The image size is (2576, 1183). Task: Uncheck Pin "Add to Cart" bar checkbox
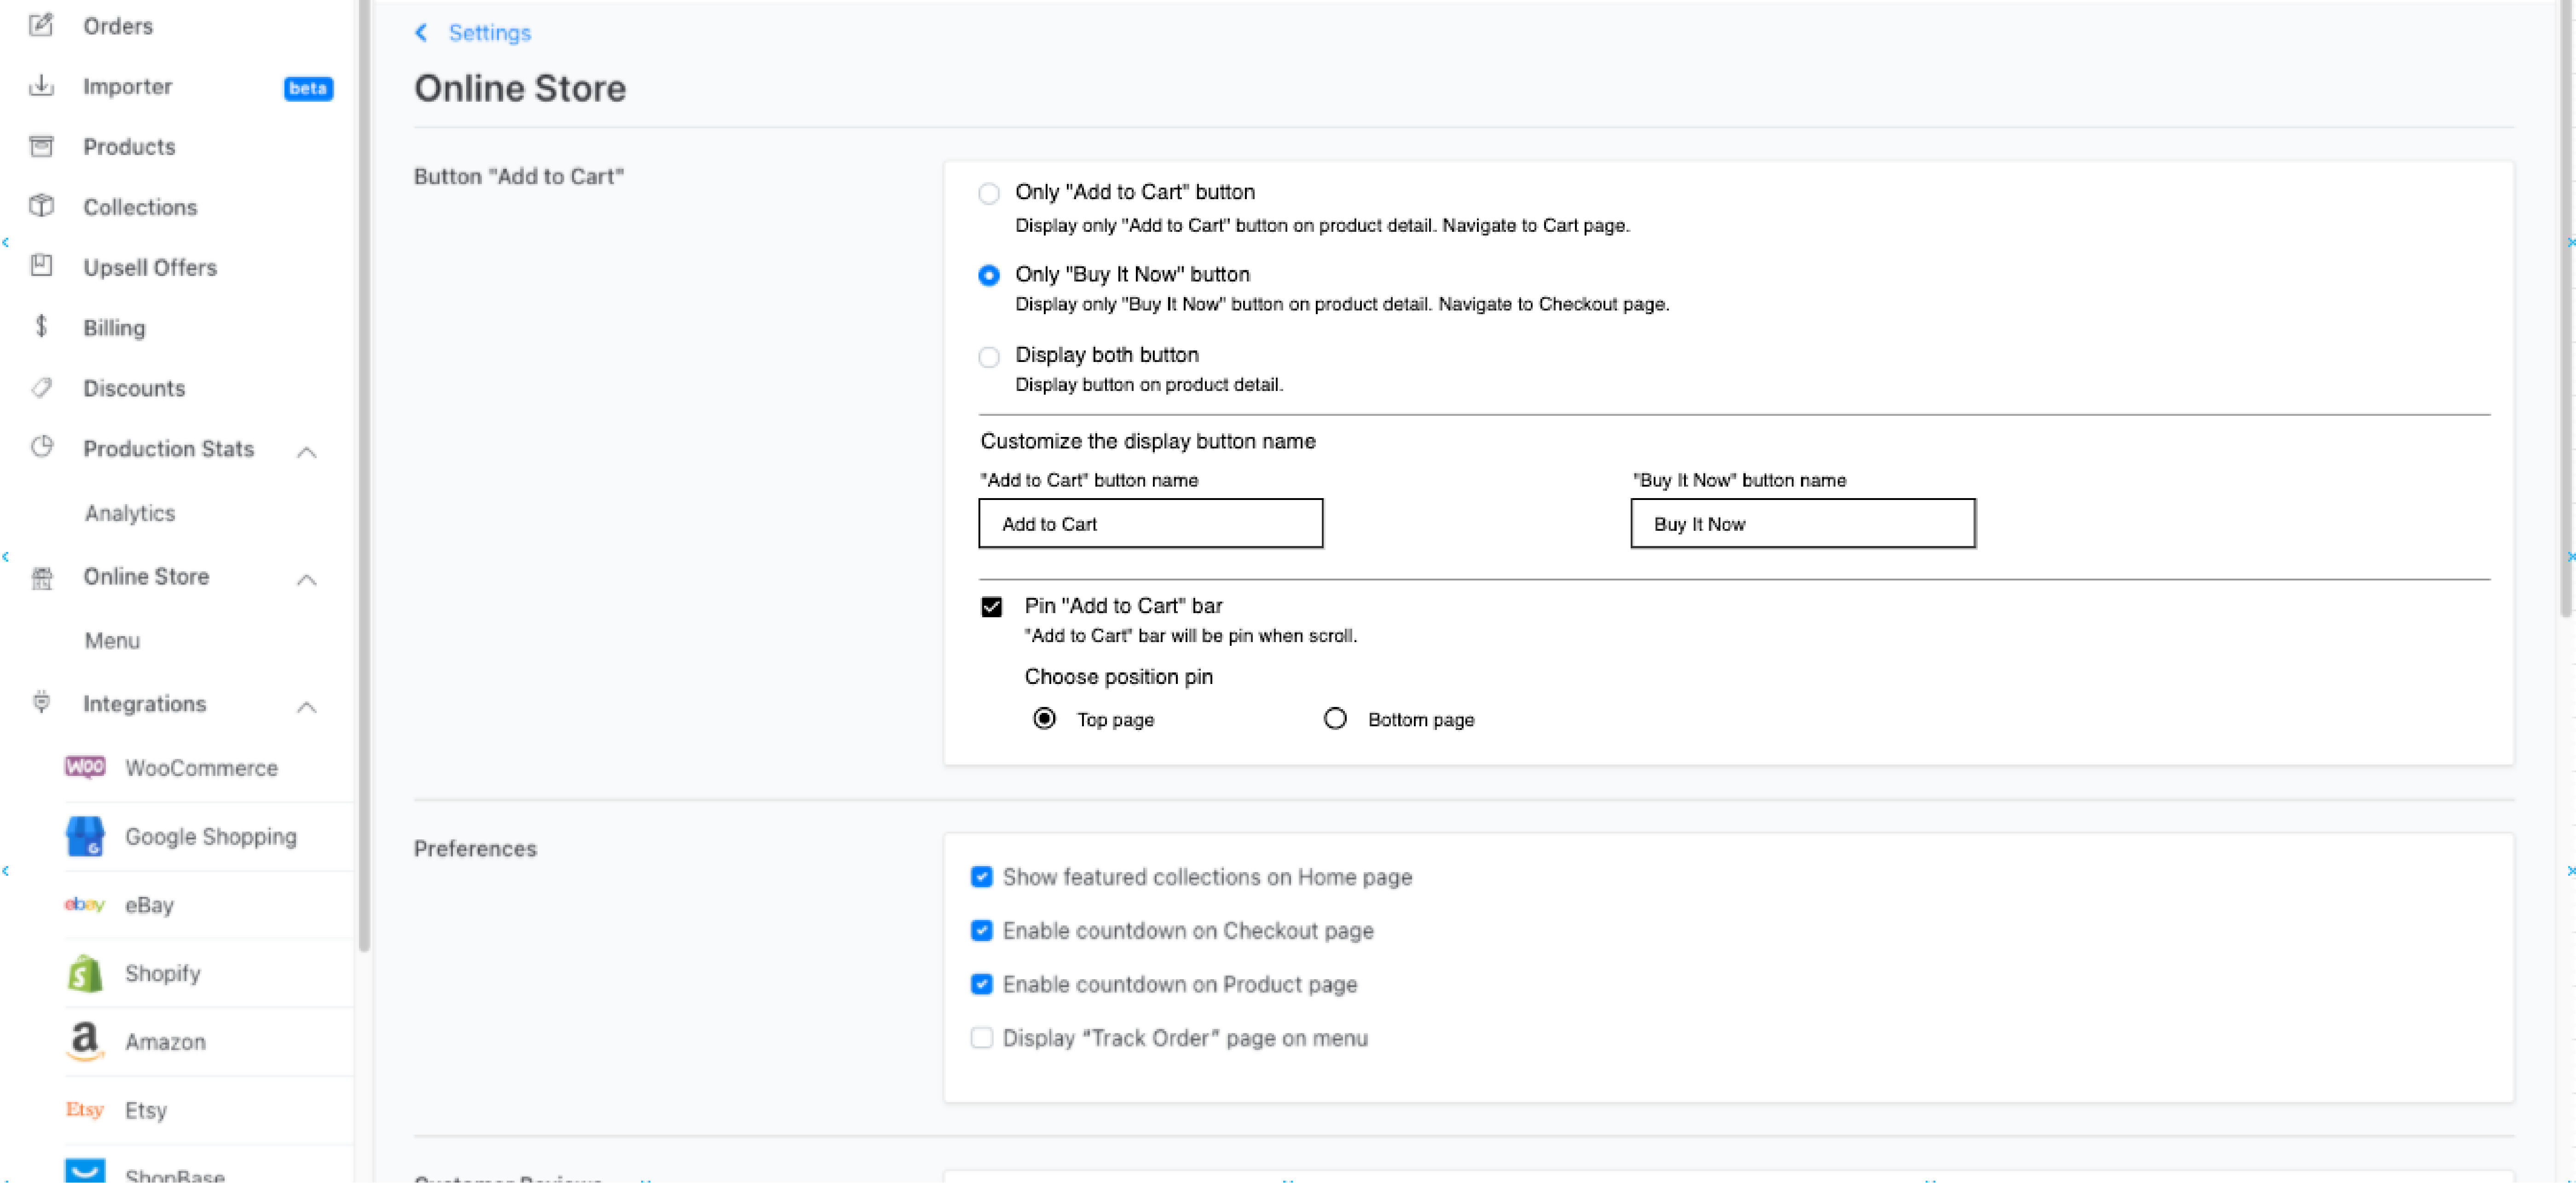point(991,607)
